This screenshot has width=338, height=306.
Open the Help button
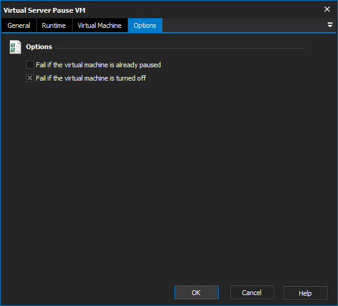(305, 293)
